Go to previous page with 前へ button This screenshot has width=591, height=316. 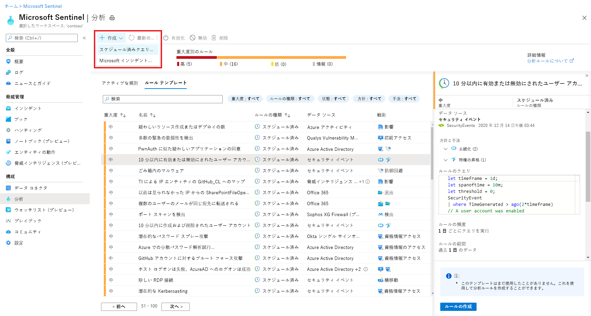[x=119, y=306]
